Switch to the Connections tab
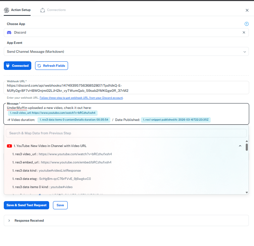This screenshot has height=246, width=254. [53, 10]
